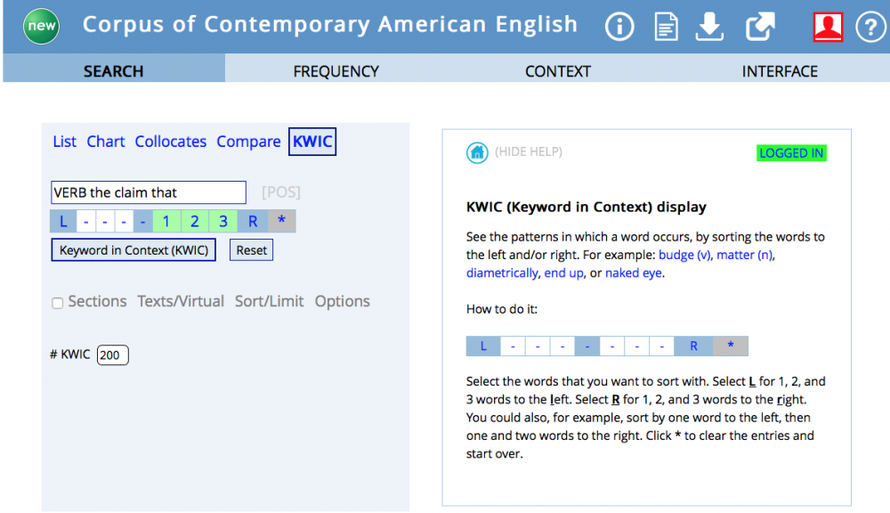This screenshot has height=513, width=890.
Task: Expand the Texts/Virtual option
Action: (181, 301)
